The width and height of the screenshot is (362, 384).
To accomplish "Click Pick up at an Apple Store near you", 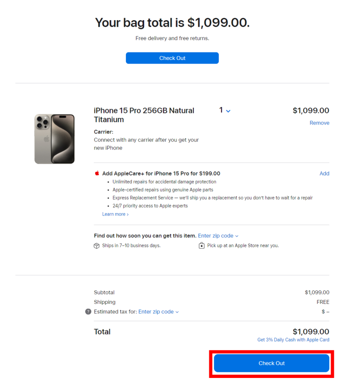I will coord(243,246).
